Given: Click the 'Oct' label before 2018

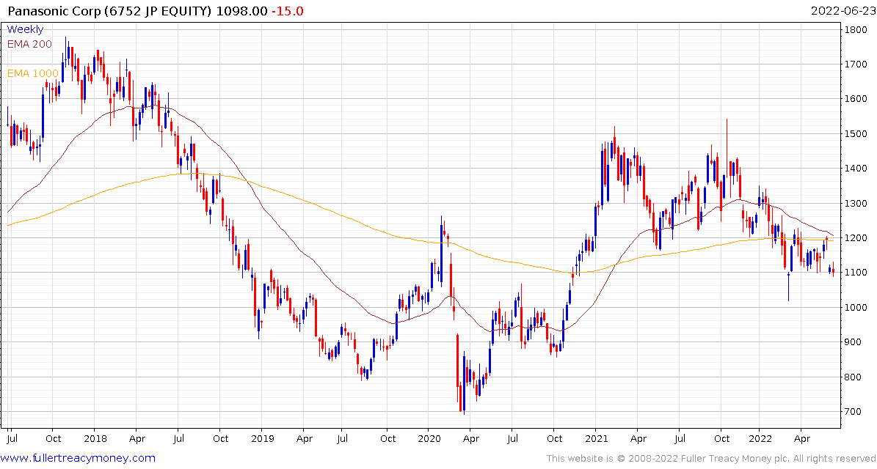Looking at the screenshot, I should (53, 439).
